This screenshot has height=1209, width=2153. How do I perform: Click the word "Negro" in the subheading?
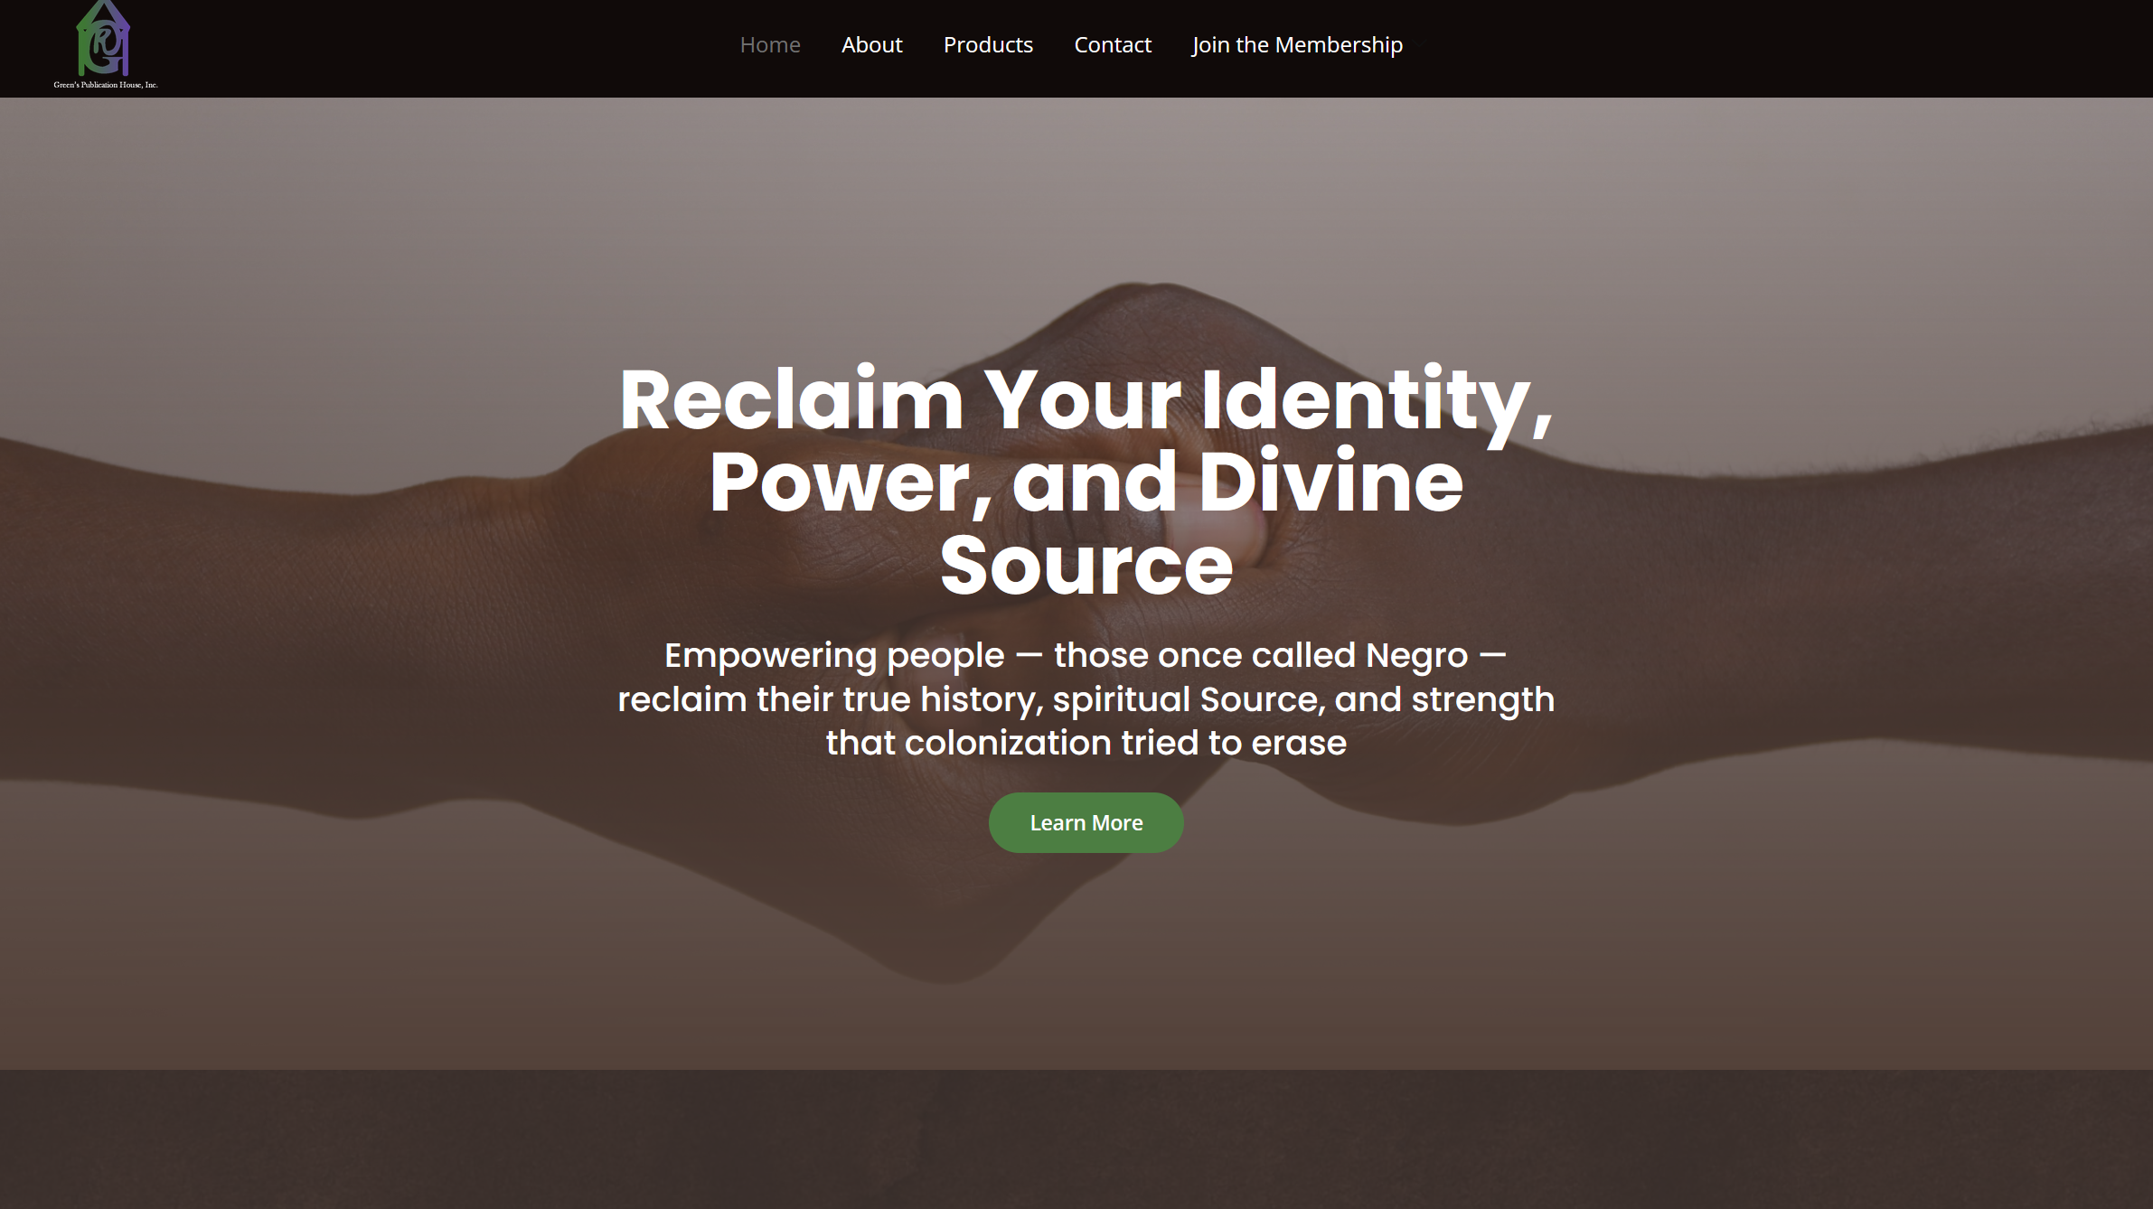[x=1416, y=656]
